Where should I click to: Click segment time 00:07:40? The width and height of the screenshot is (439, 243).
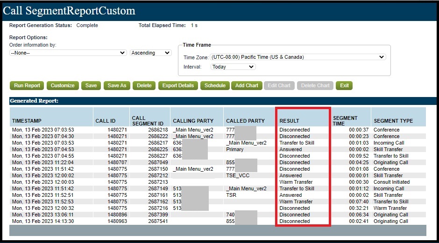[x=359, y=201]
